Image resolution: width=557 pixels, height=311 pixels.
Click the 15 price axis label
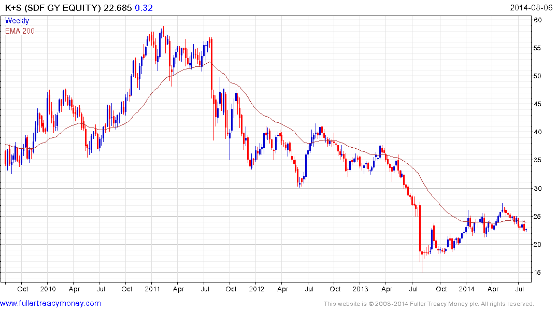[x=538, y=273]
